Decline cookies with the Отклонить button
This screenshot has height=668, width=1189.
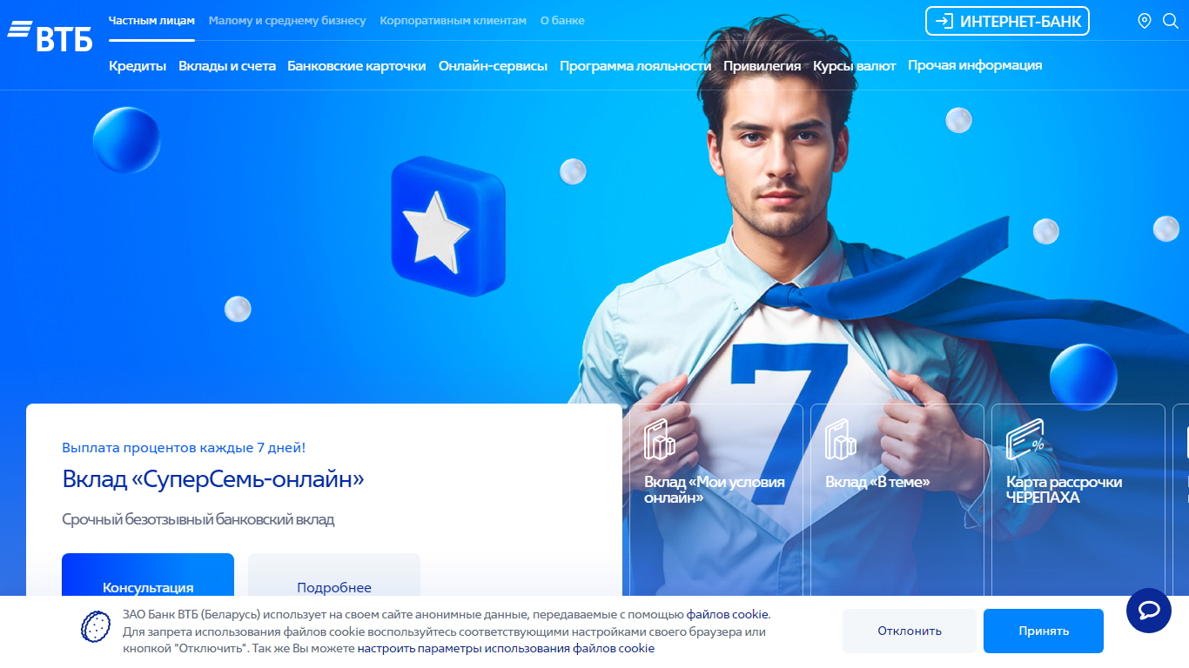(910, 631)
